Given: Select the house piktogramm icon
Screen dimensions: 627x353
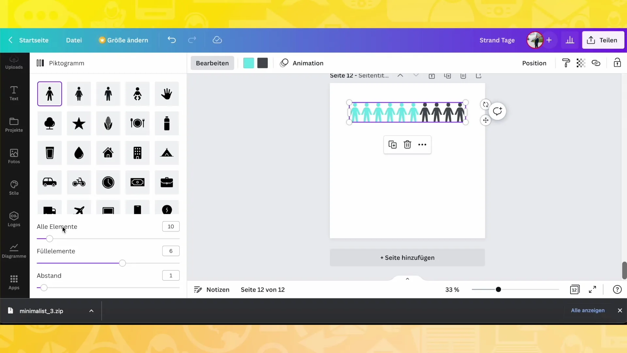Looking at the screenshot, I should pos(108,153).
